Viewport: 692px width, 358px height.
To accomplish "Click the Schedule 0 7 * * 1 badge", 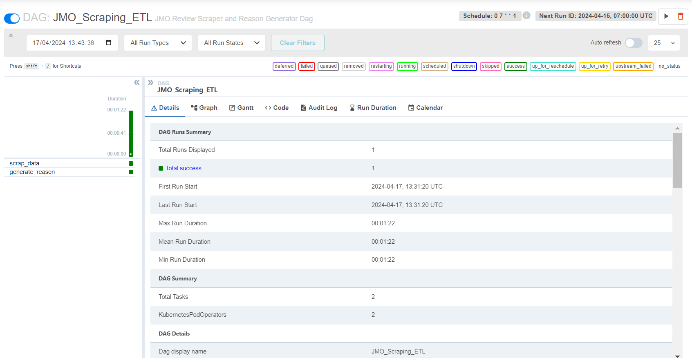I will [490, 16].
